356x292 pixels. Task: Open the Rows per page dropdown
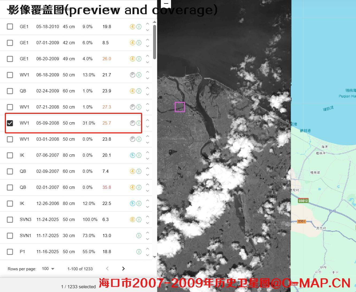click(x=48, y=268)
